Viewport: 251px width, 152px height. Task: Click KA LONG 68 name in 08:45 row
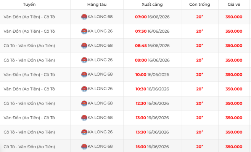100,46
